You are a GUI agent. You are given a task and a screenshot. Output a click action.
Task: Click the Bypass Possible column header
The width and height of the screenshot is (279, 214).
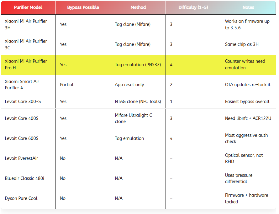pyautogui.click(x=83, y=7)
